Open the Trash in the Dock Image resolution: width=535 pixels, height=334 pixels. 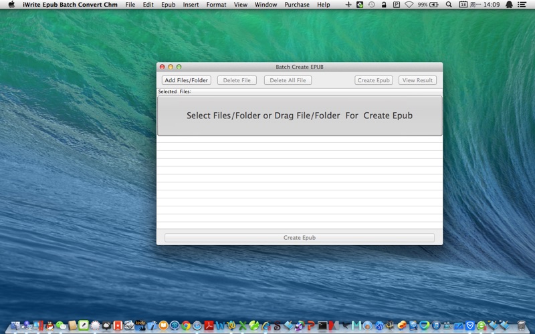(x=522, y=325)
